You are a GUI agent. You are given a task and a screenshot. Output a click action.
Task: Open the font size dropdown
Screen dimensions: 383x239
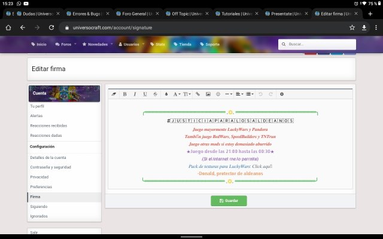[x=187, y=94]
